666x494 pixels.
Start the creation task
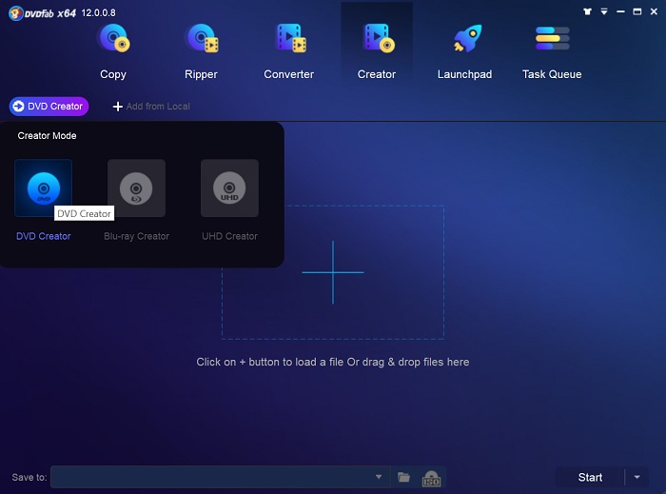point(590,478)
